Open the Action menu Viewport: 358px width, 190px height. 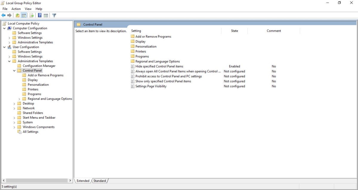click(x=16, y=9)
